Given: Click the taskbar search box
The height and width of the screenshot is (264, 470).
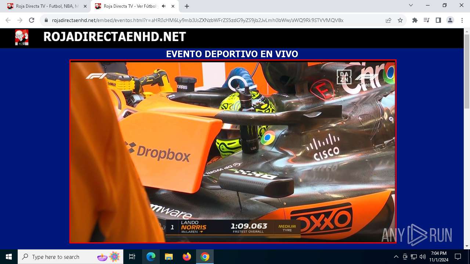Looking at the screenshot, I should [x=70, y=257].
